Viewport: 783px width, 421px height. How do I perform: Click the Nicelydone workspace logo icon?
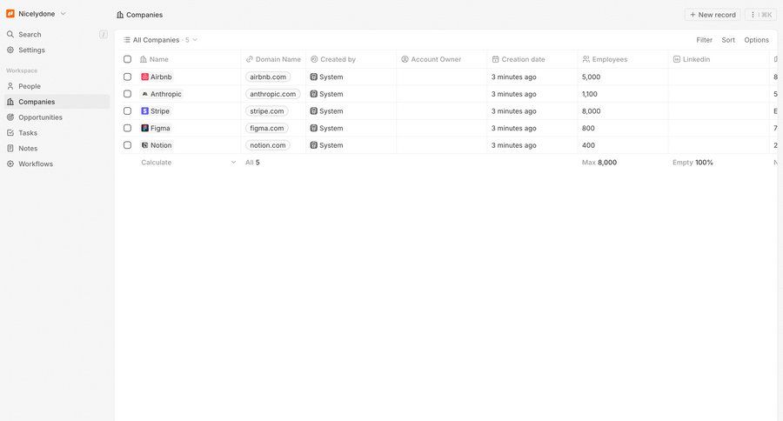pos(10,14)
